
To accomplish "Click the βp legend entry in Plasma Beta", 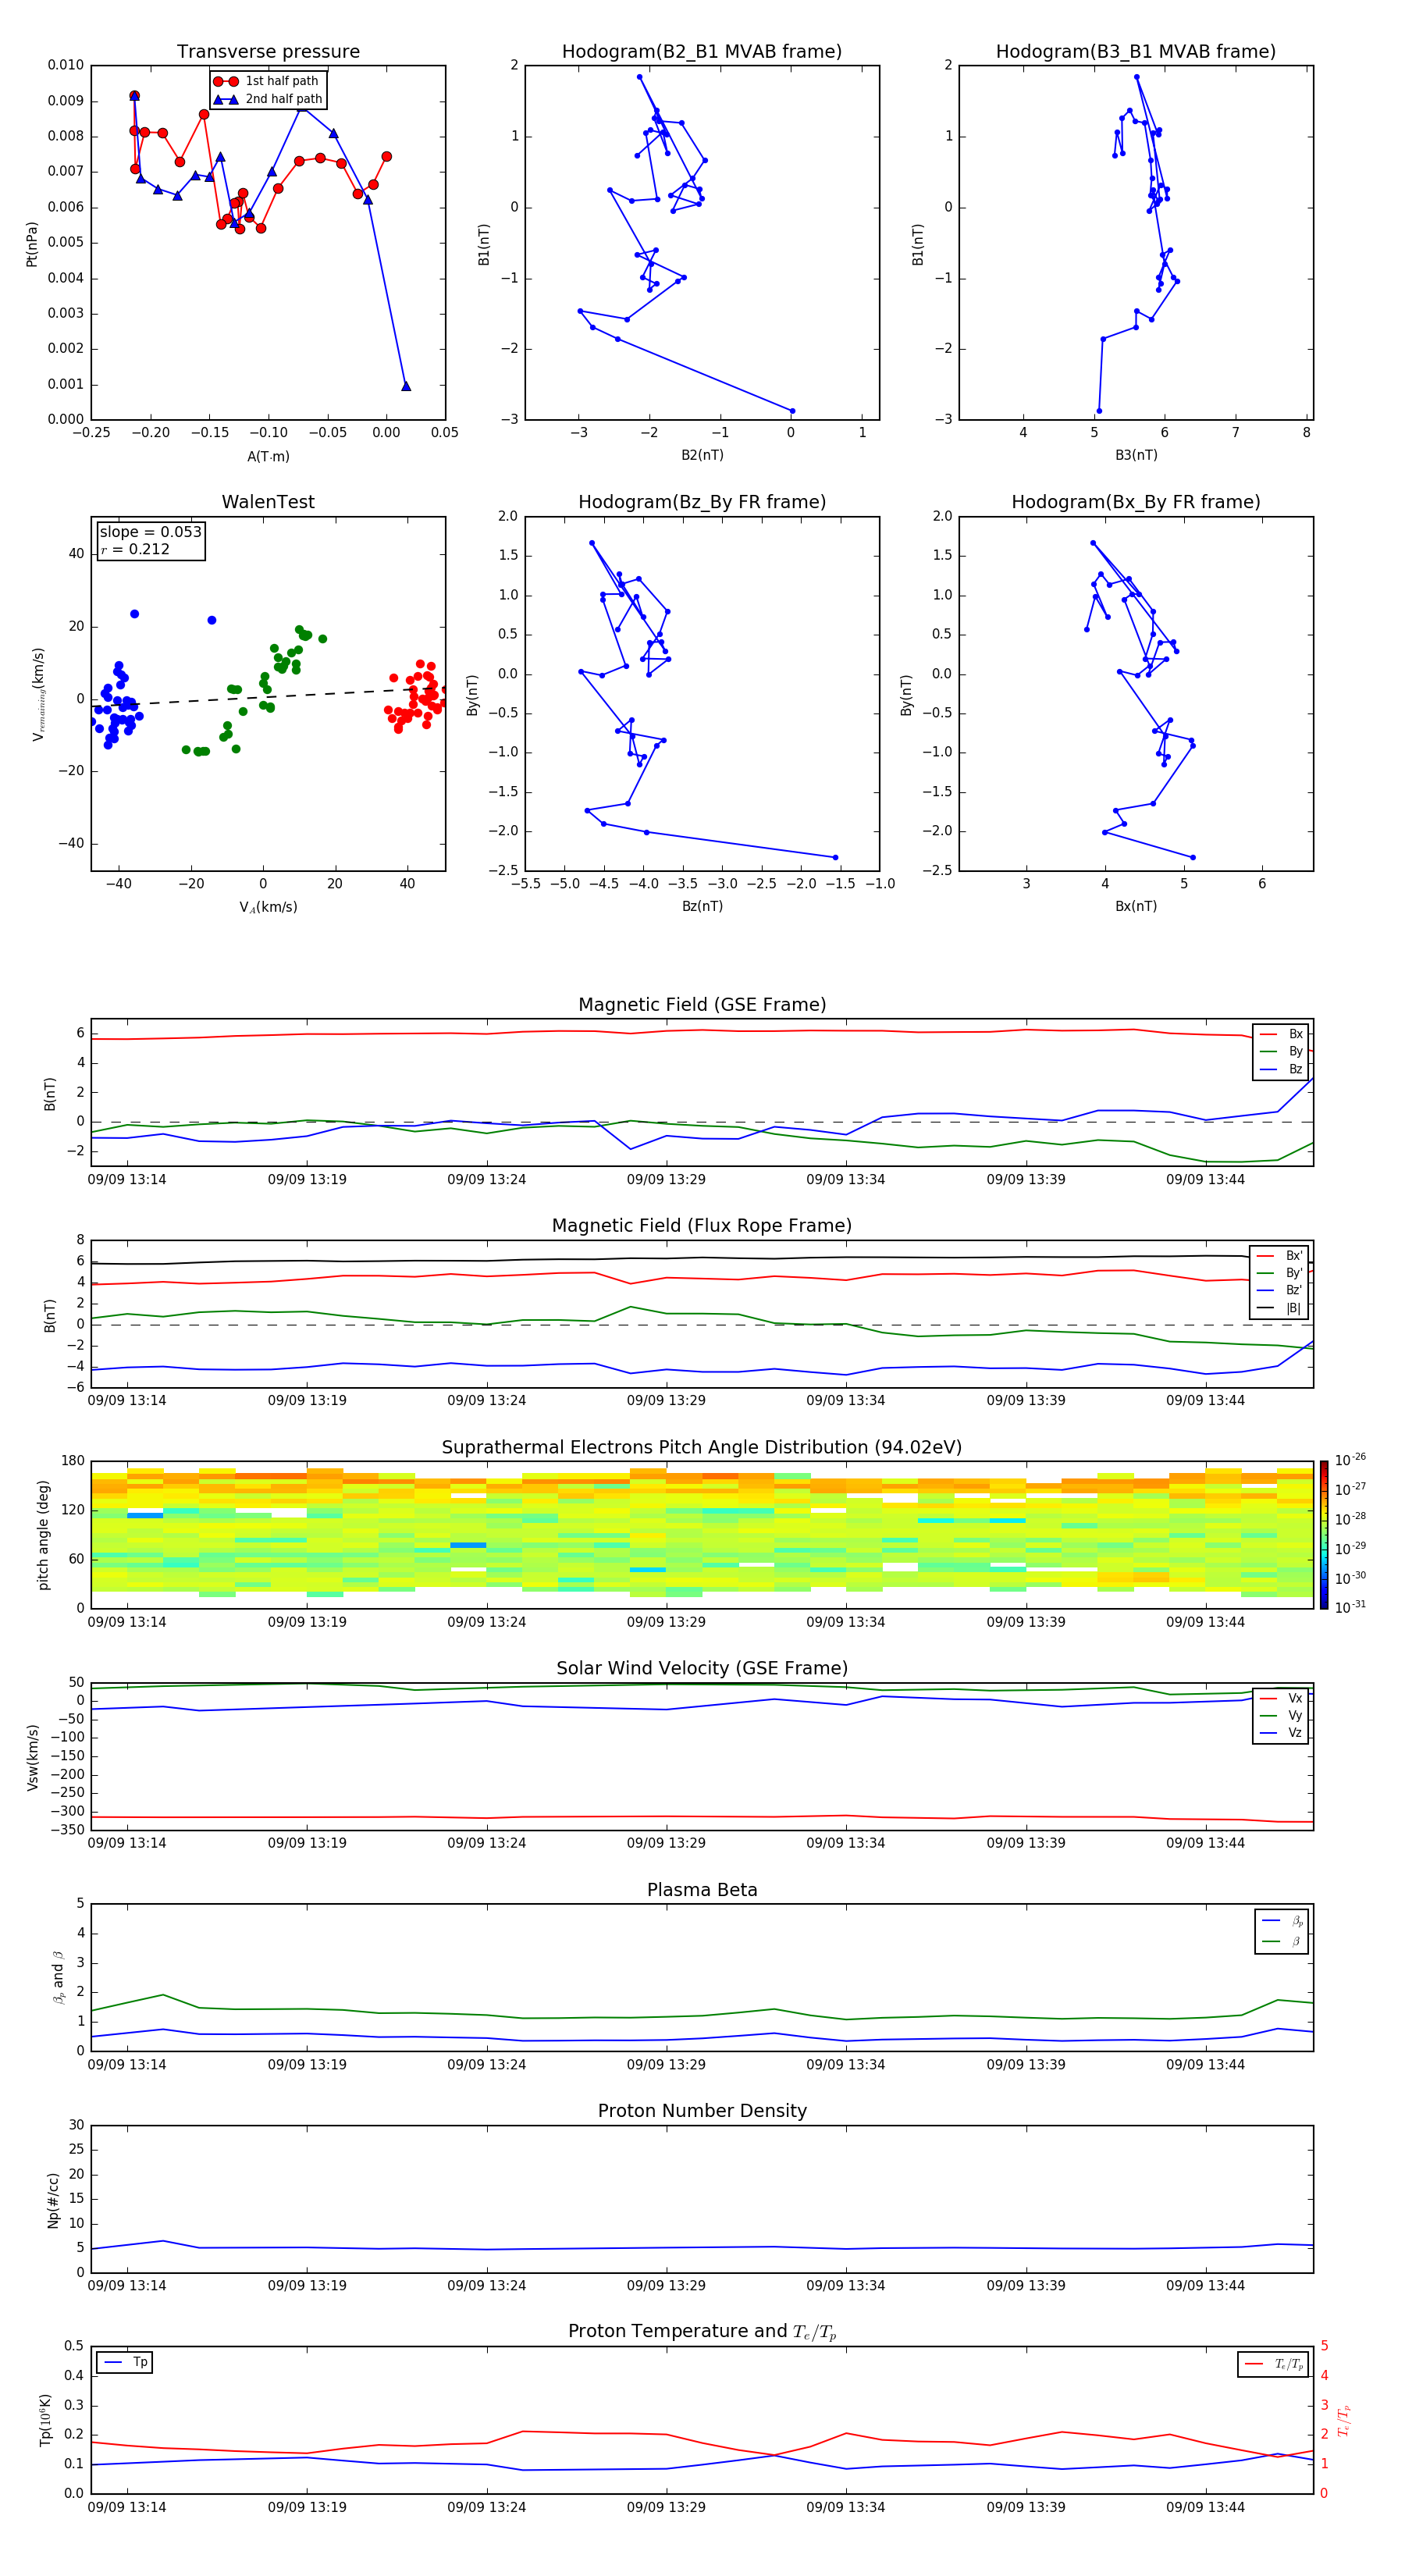I will pos(1283,1921).
